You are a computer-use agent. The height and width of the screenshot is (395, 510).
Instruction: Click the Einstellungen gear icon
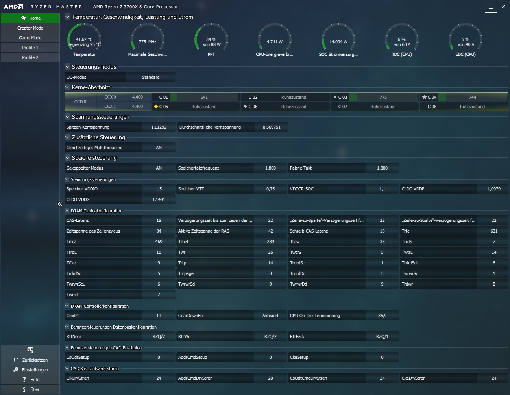tap(16, 370)
